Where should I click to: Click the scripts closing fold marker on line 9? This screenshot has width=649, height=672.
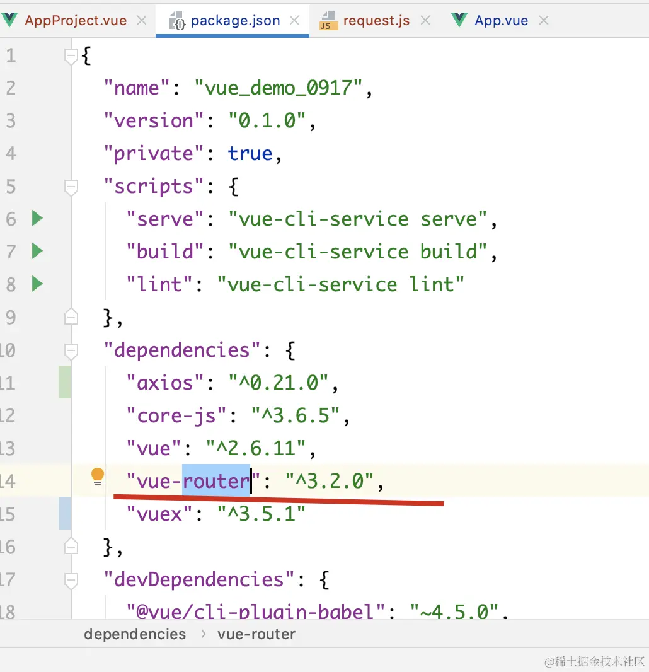(x=71, y=317)
